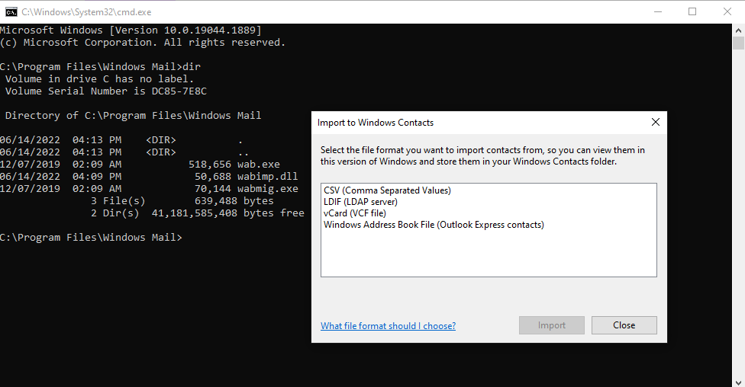
Task: Click the cmd.exe icon in title bar
Action: [x=11, y=11]
